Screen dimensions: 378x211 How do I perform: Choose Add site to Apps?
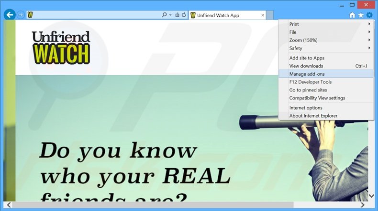click(x=326, y=58)
